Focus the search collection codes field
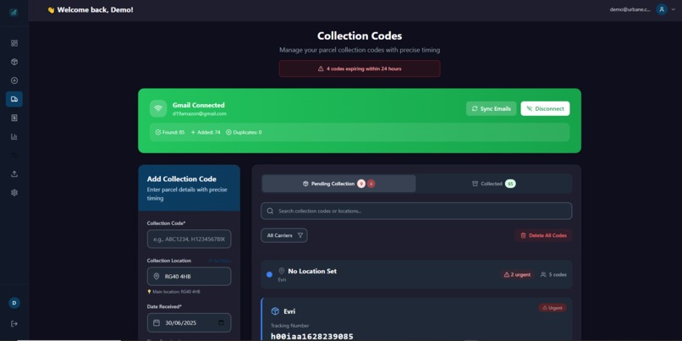Screen dimensions: 682x341 coord(416,211)
